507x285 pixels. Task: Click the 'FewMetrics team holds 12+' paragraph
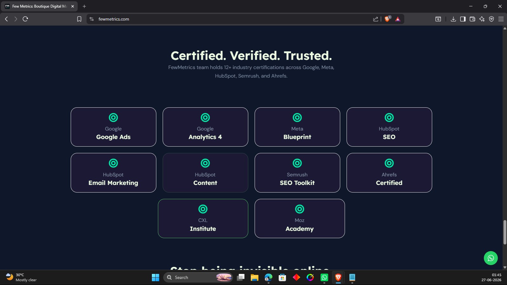point(251,72)
